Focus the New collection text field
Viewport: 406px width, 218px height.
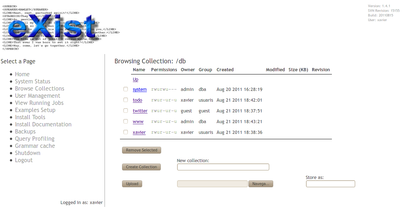[x=223, y=167]
